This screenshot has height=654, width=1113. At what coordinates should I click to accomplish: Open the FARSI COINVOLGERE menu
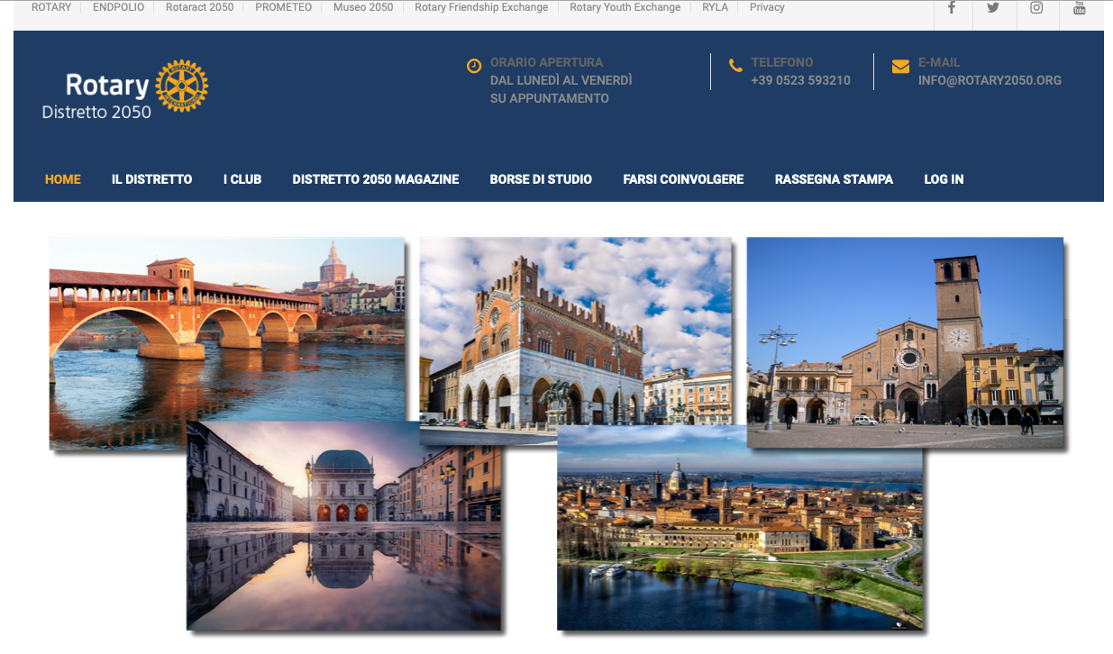(683, 179)
